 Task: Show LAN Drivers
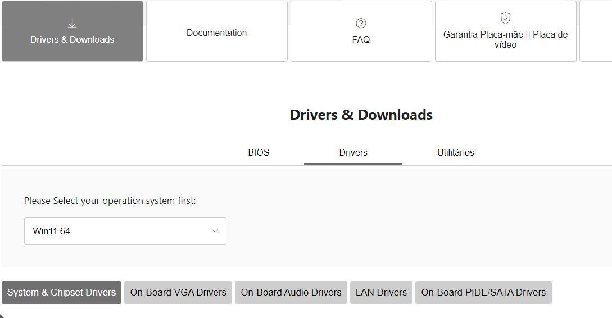point(382,293)
